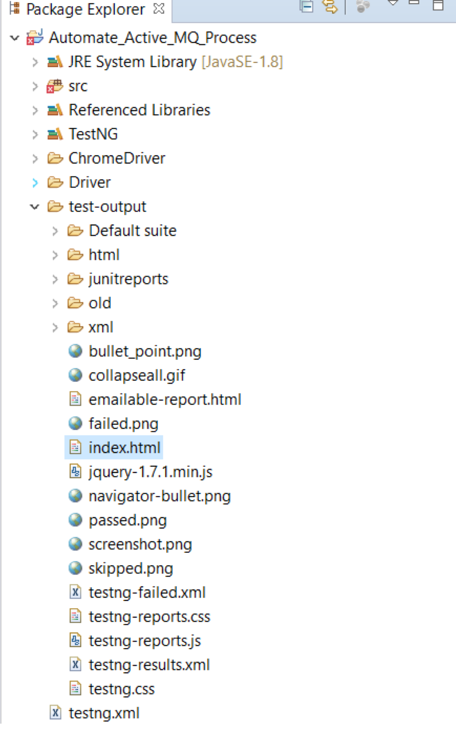The height and width of the screenshot is (741, 456).
Task: Toggle Link with Editor icon
Action: (x=330, y=6)
